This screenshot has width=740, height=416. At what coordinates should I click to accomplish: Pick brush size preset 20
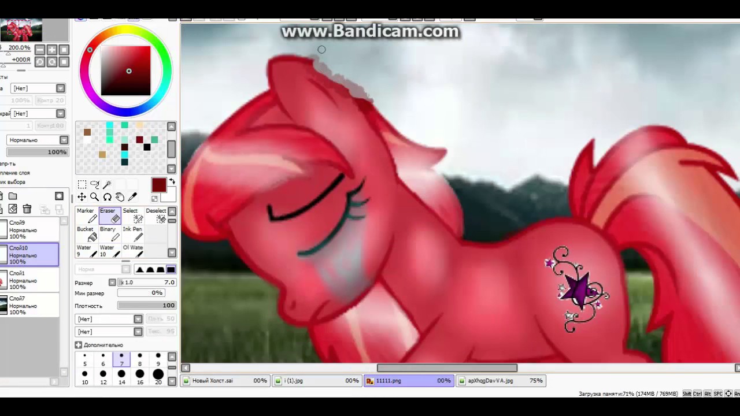(158, 377)
